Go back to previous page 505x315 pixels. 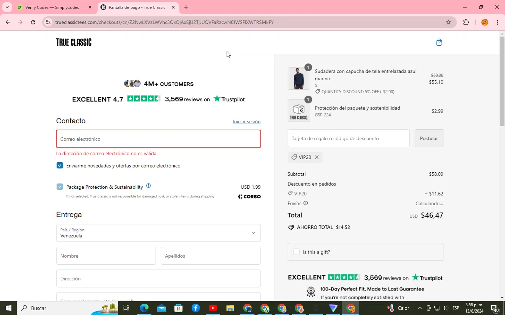8,22
